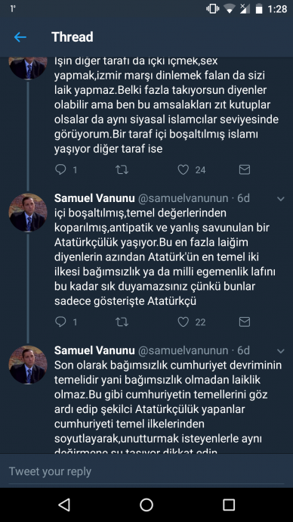
Task: Tap the Android home circle button
Action: [146, 505]
